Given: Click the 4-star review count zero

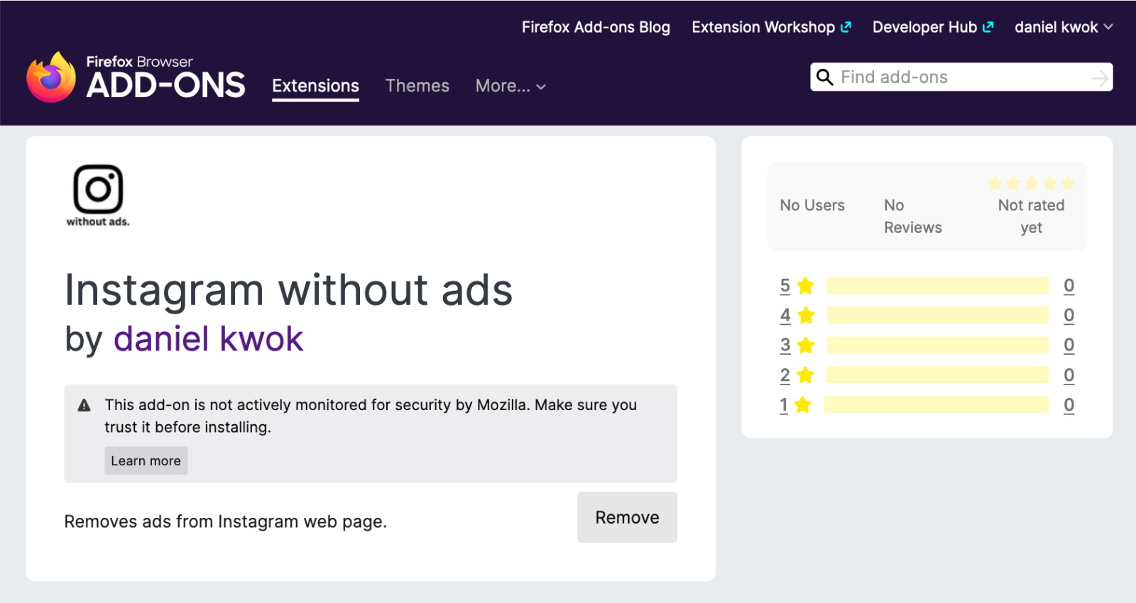Looking at the screenshot, I should click(1069, 315).
